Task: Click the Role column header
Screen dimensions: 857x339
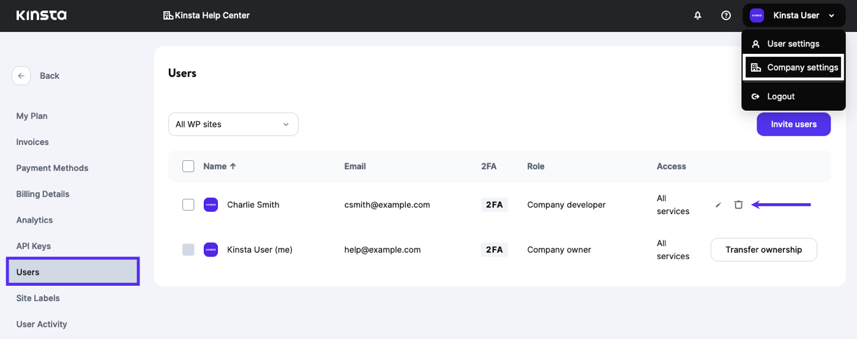Action: click(x=536, y=166)
